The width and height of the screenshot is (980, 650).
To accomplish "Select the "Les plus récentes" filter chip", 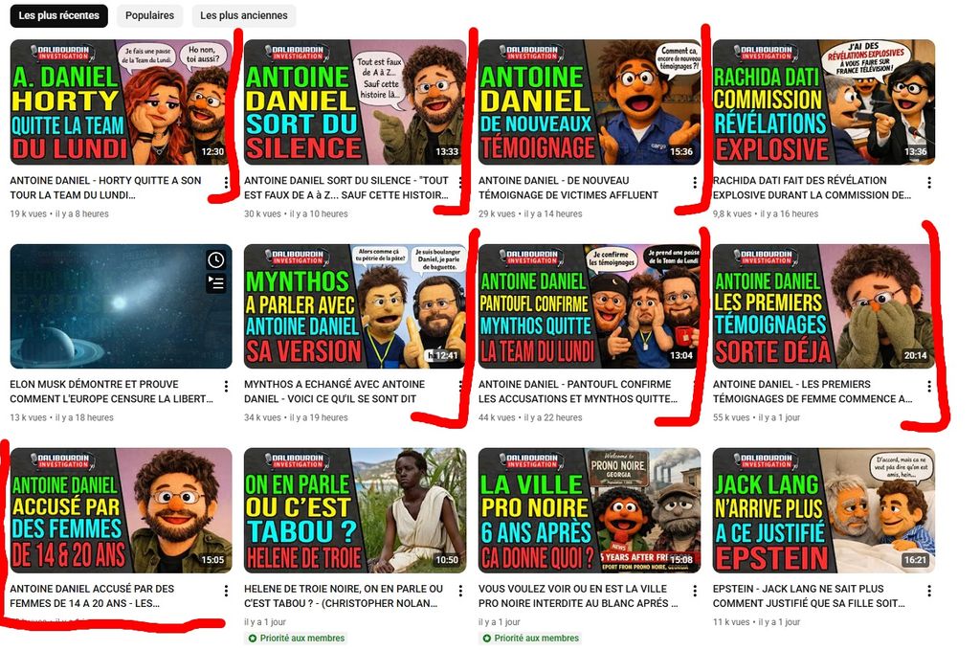I will click(58, 15).
